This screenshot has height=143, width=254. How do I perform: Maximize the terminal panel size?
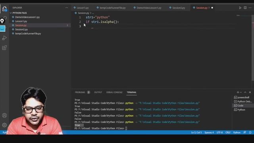[x=245, y=92]
